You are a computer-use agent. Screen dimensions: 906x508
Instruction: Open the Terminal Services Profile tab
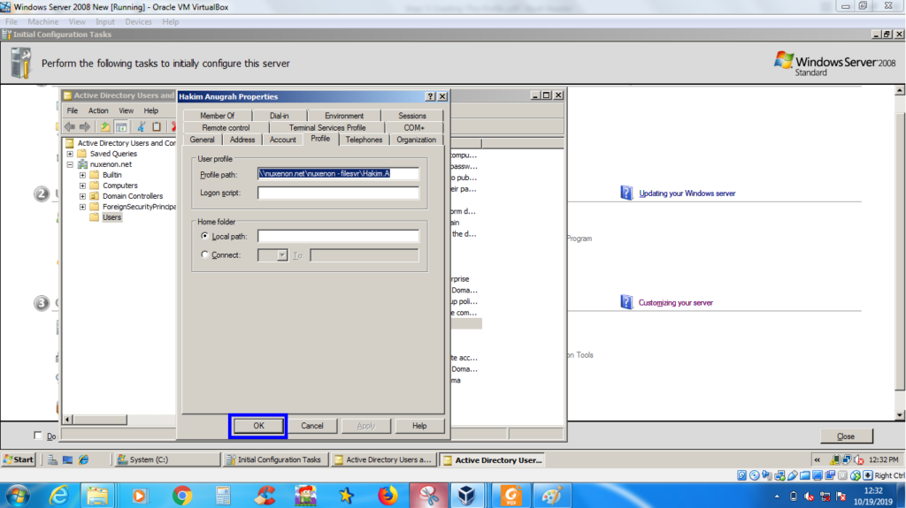click(327, 127)
